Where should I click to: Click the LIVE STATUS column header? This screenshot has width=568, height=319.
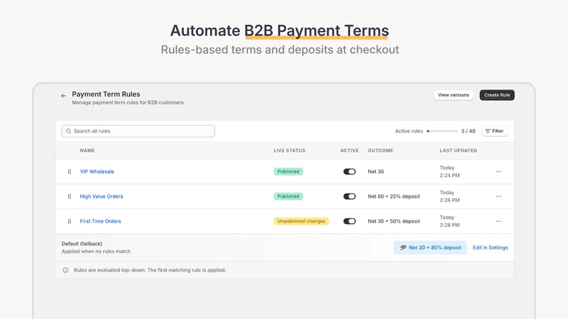coord(290,150)
